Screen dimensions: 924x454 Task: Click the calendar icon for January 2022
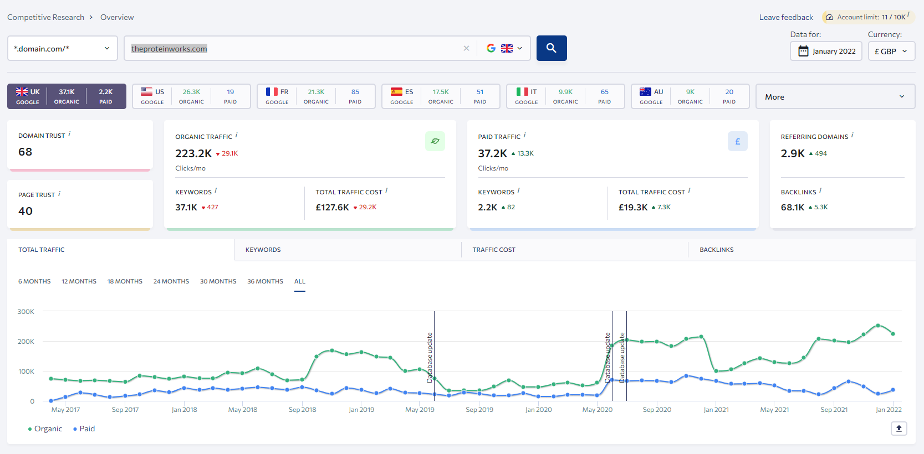[x=803, y=51]
